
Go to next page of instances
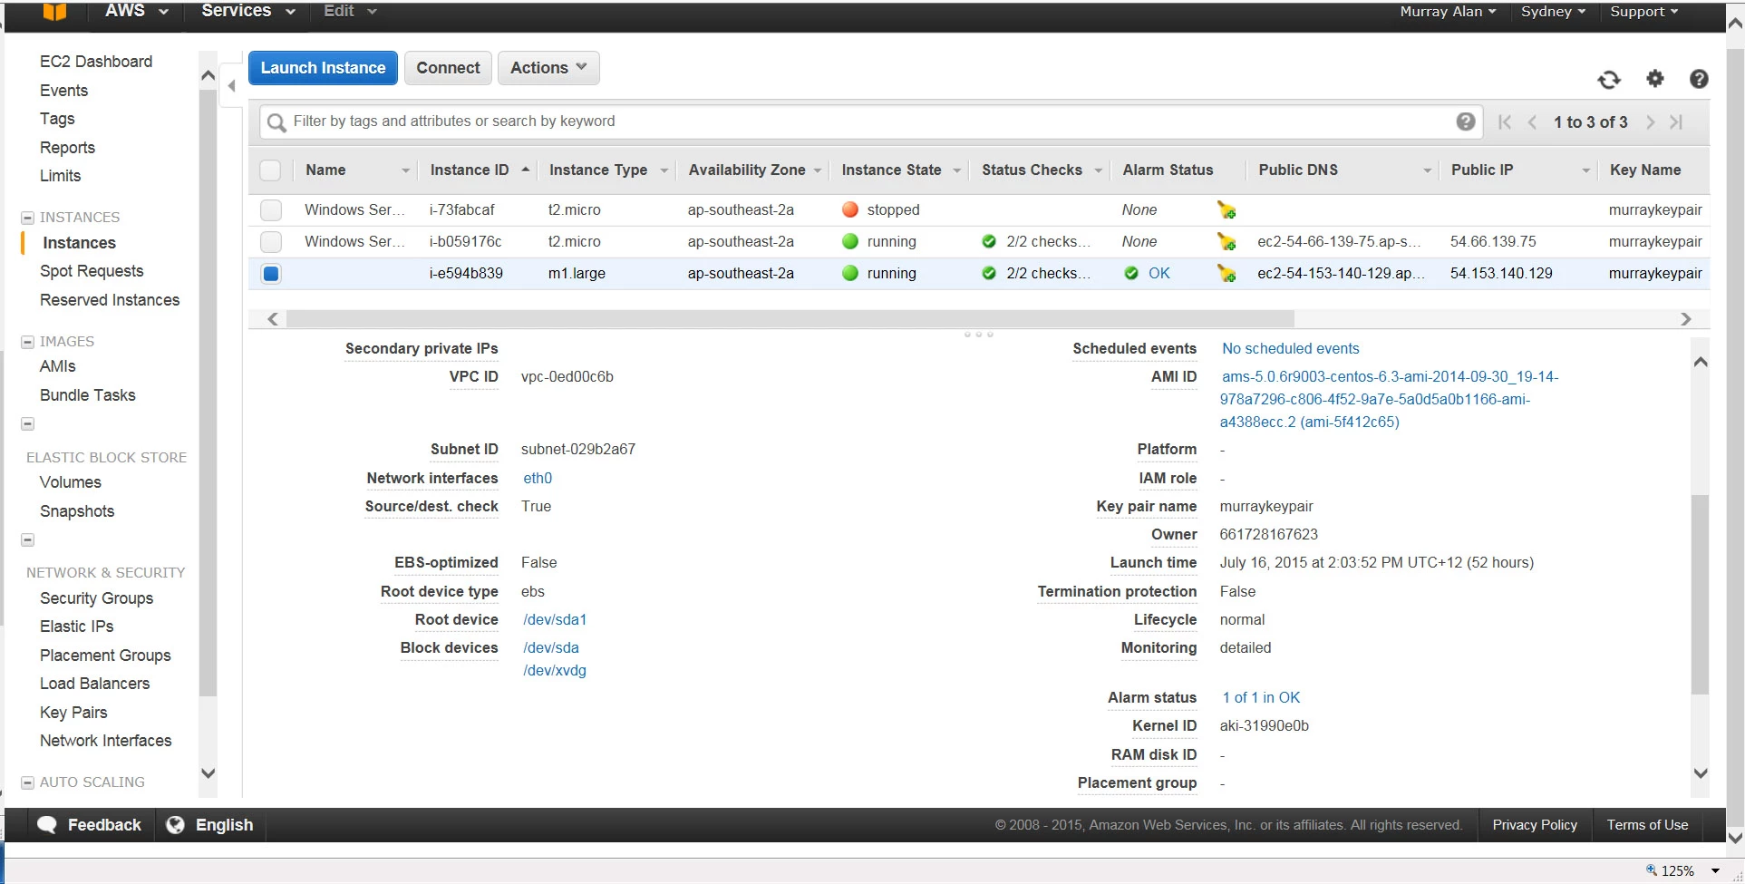[x=1651, y=122]
